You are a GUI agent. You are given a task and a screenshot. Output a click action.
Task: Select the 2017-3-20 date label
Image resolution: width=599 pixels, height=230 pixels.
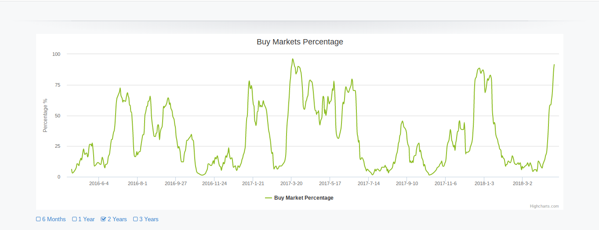point(291,183)
